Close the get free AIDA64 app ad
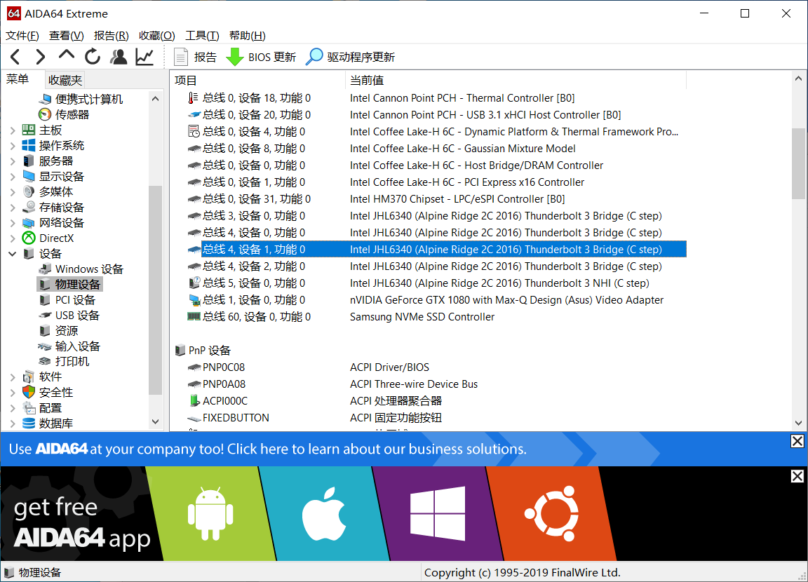 coord(797,476)
